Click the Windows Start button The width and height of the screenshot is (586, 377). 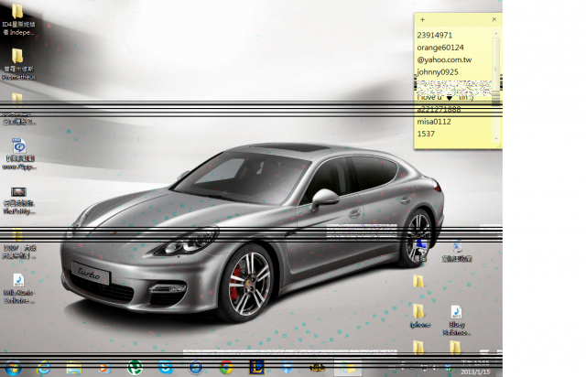(x=13, y=368)
